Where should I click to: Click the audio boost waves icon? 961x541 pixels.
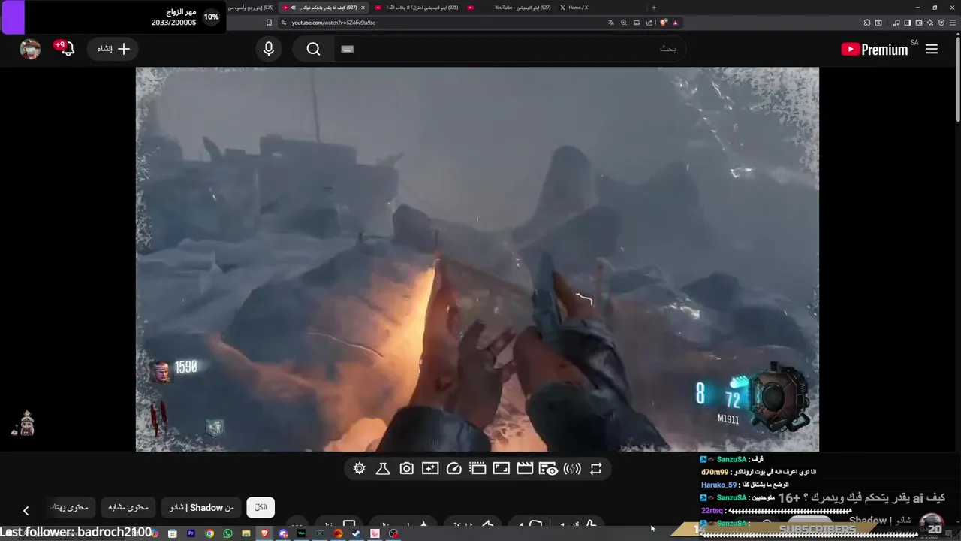572,469
